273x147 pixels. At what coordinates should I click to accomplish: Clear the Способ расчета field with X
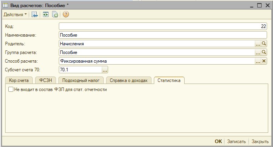point(264,61)
